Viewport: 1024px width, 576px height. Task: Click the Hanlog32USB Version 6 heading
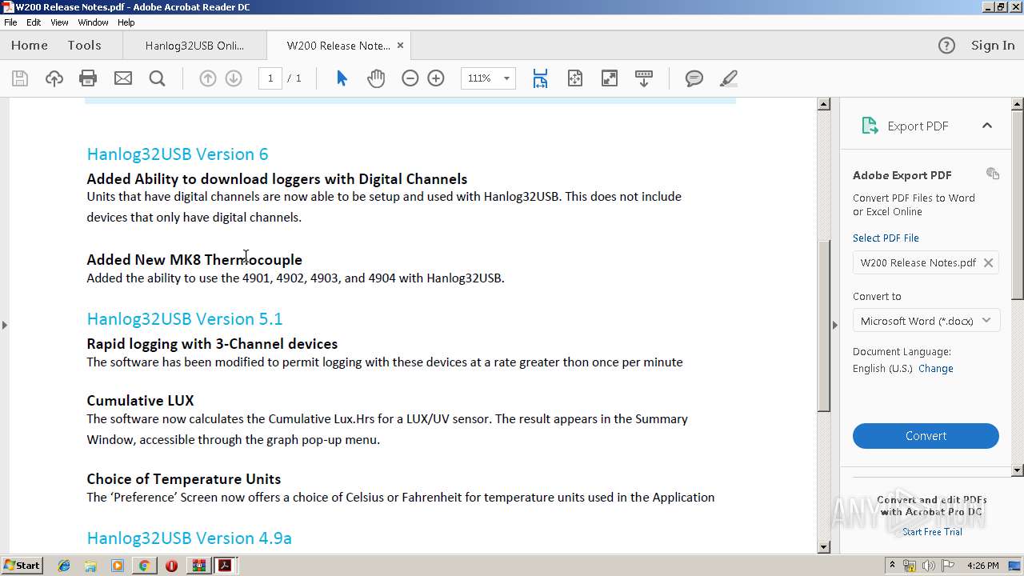click(178, 154)
